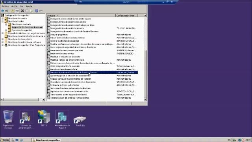
Task: Collapse the Directivas locales node
Action: 3,21
